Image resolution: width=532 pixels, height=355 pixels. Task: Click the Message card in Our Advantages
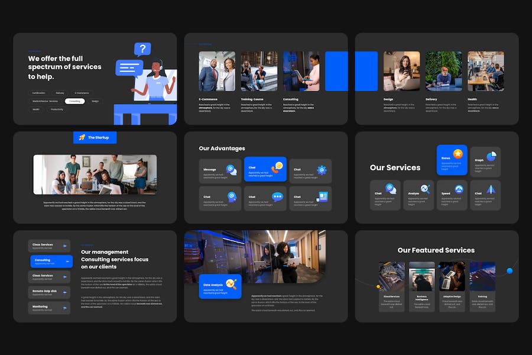click(219, 170)
